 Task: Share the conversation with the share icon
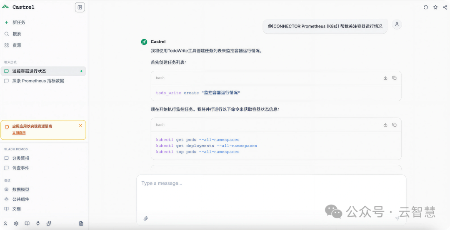tap(445, 7)
